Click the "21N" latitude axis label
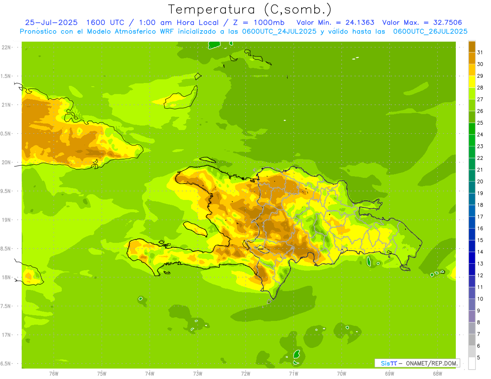 7,105
